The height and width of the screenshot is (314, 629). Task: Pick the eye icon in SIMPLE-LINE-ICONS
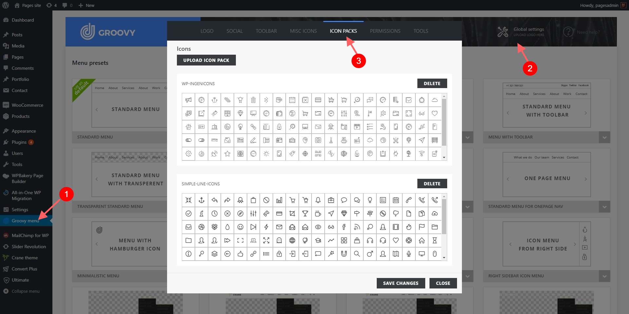[x=318, y=227]
